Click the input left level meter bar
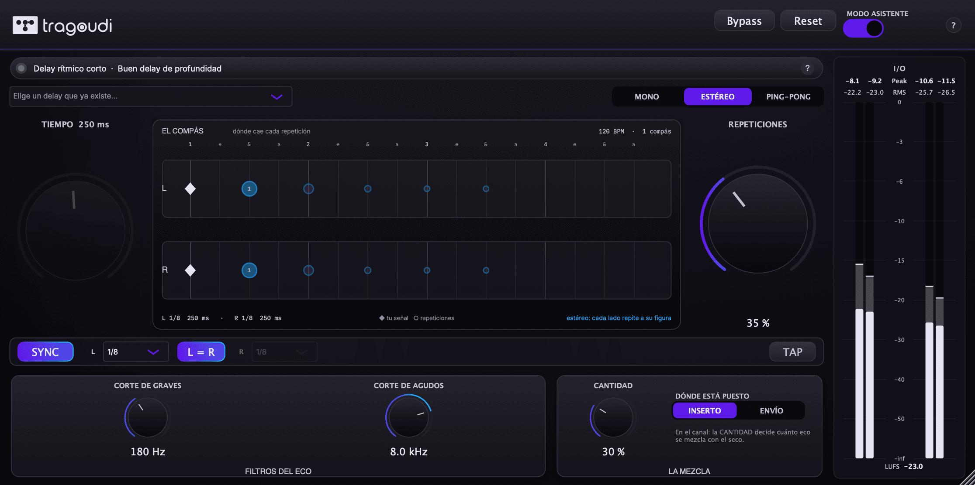The image size is (975, 485). click(859, 280)
